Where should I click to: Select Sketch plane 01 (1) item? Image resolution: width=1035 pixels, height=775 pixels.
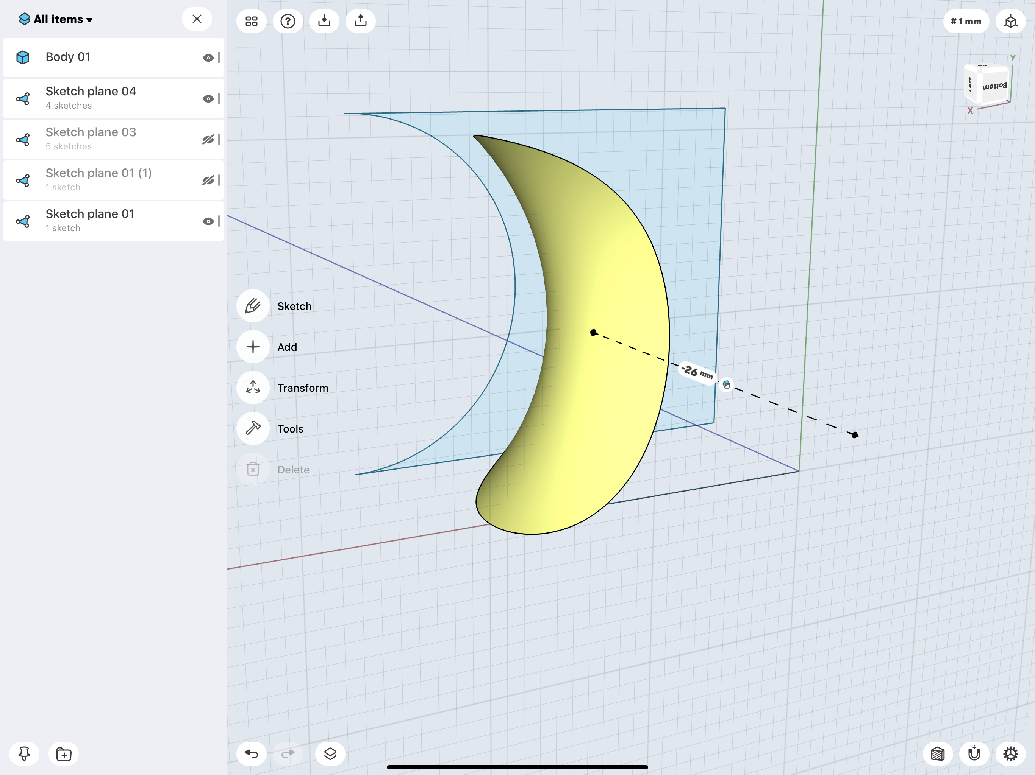click(x=98, y=179)
